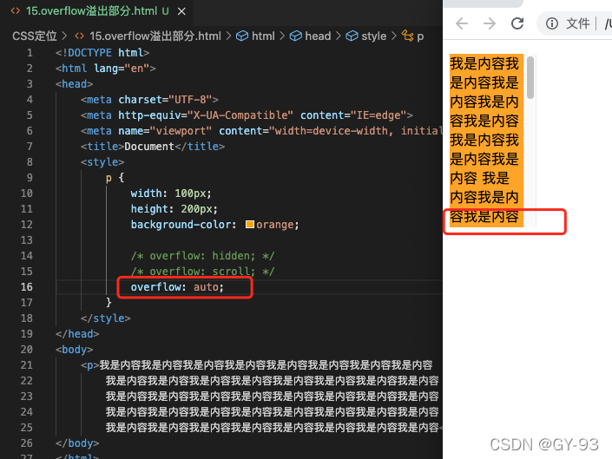Go back in the browser
This screenshot has height=459, width=612.
click(x=462, y=23)
